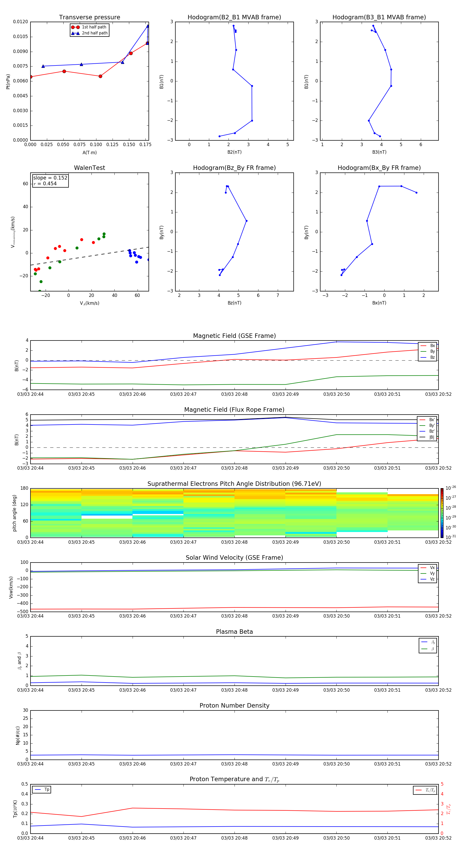Screen dimensions: 469x861
Task: Click the "Transverse pressure" plot title
Action: 89,17
